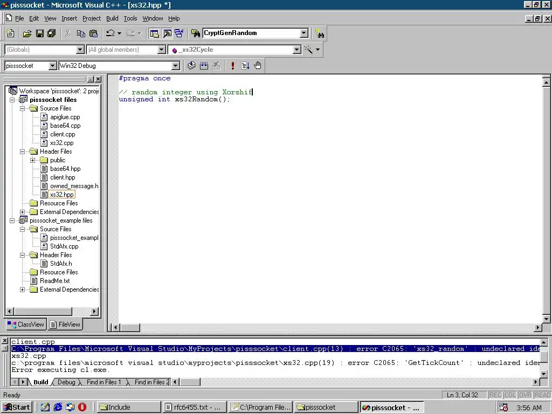Switch to the C:\Program File... taskbar button
552x414 pixels.
pyautogui.click(x=261, y=408)
